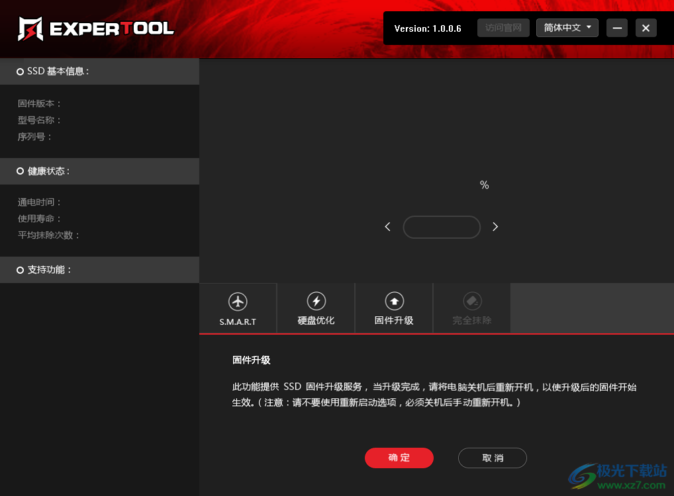
Task: Minimize the Expertool window
Action: click(617, 28)
